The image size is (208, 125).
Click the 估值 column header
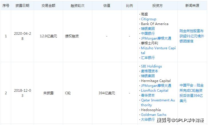click(x=107, y=5)
